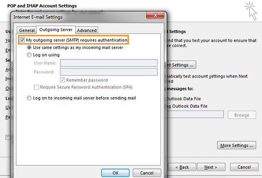Screen dimensions: 262x178
Task: Go to Next step in wizard
Action: [x=211, y=167]
